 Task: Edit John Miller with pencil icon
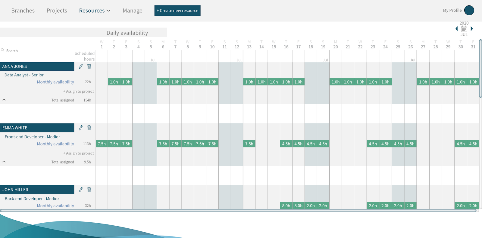[x=81, y=190]
